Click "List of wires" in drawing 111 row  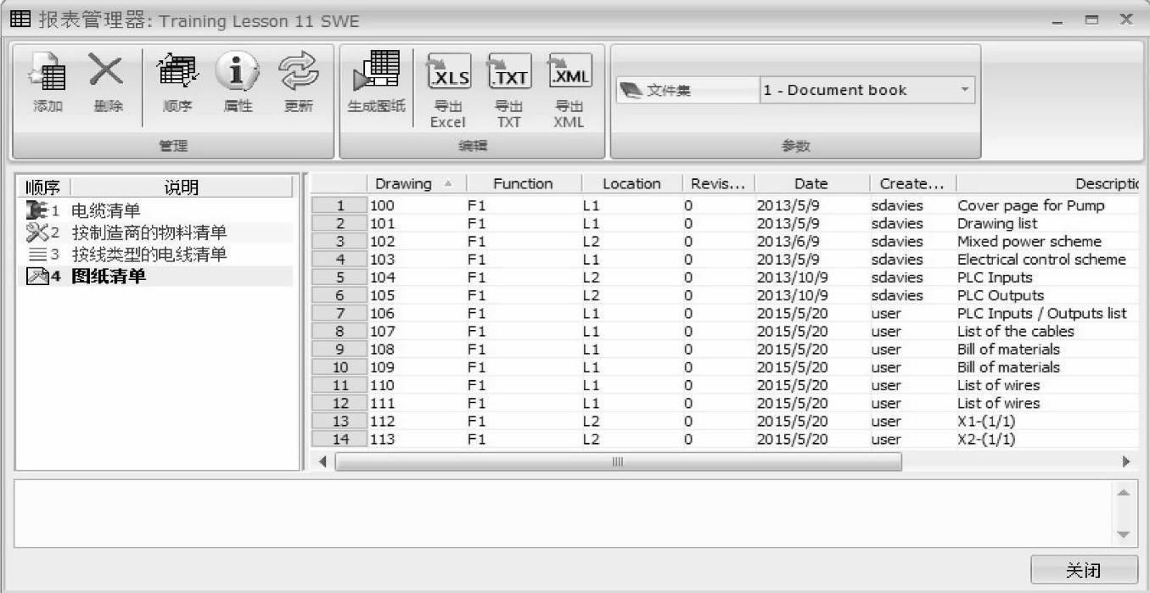998,403
